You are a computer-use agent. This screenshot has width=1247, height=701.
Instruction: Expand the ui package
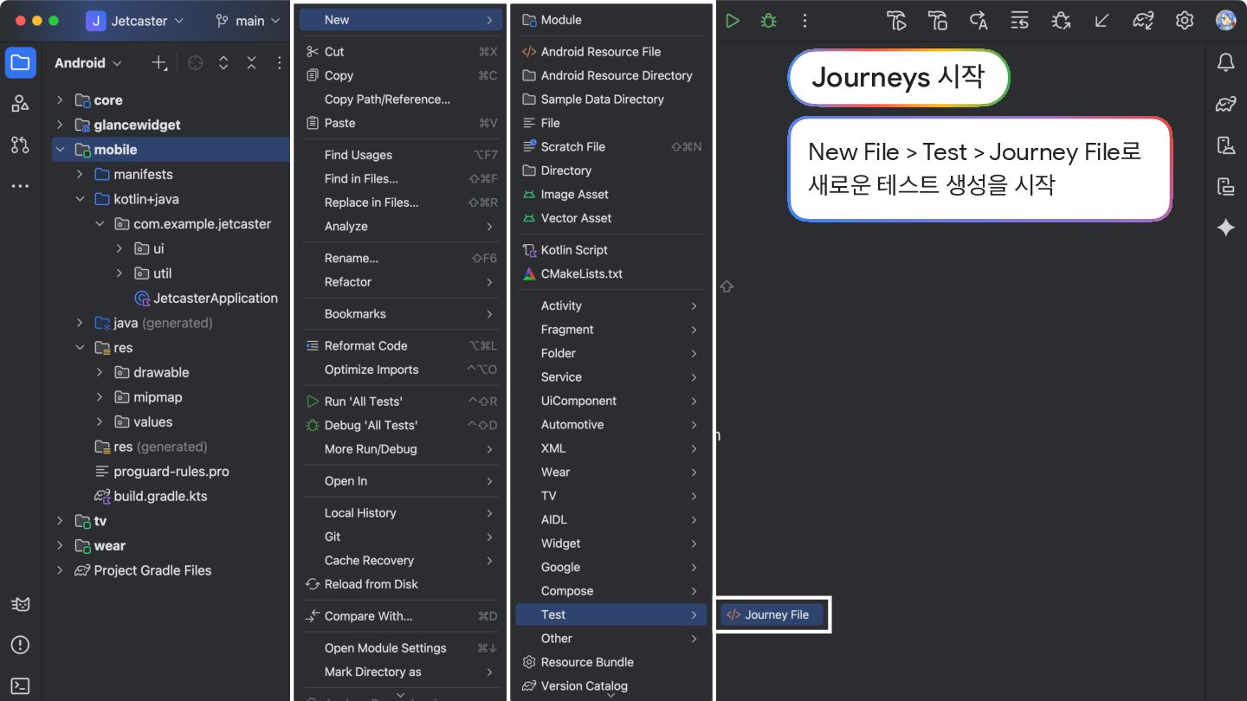(x=120, y=248)
